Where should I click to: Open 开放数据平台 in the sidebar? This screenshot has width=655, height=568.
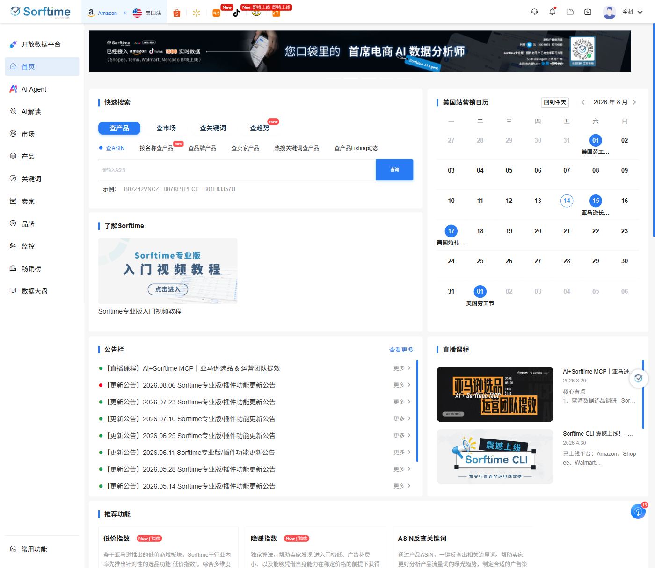pos(42,44)
